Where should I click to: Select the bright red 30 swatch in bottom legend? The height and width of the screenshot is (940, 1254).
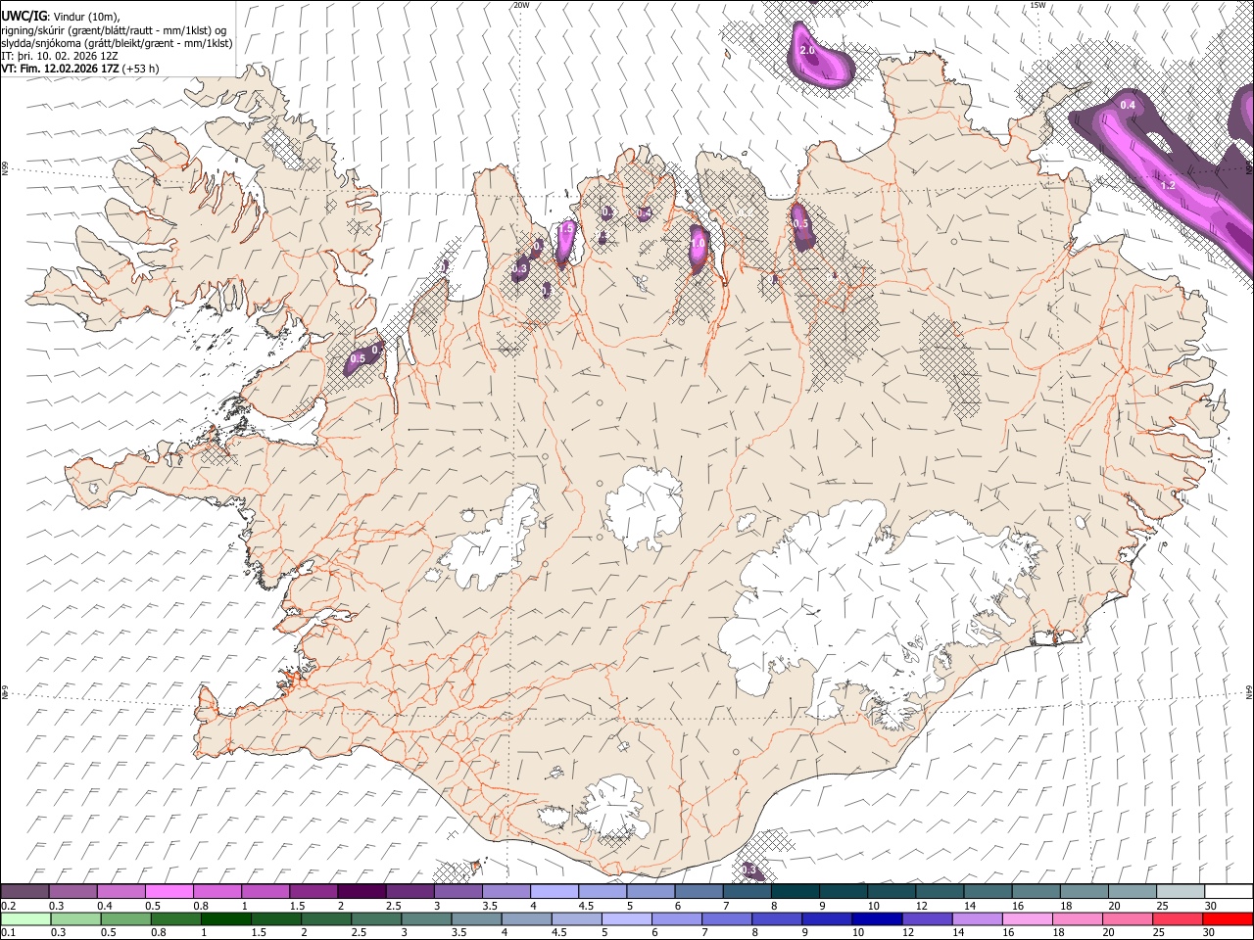[1229, 918]
